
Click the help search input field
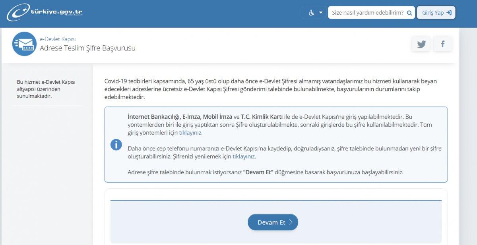click(366, 12)
